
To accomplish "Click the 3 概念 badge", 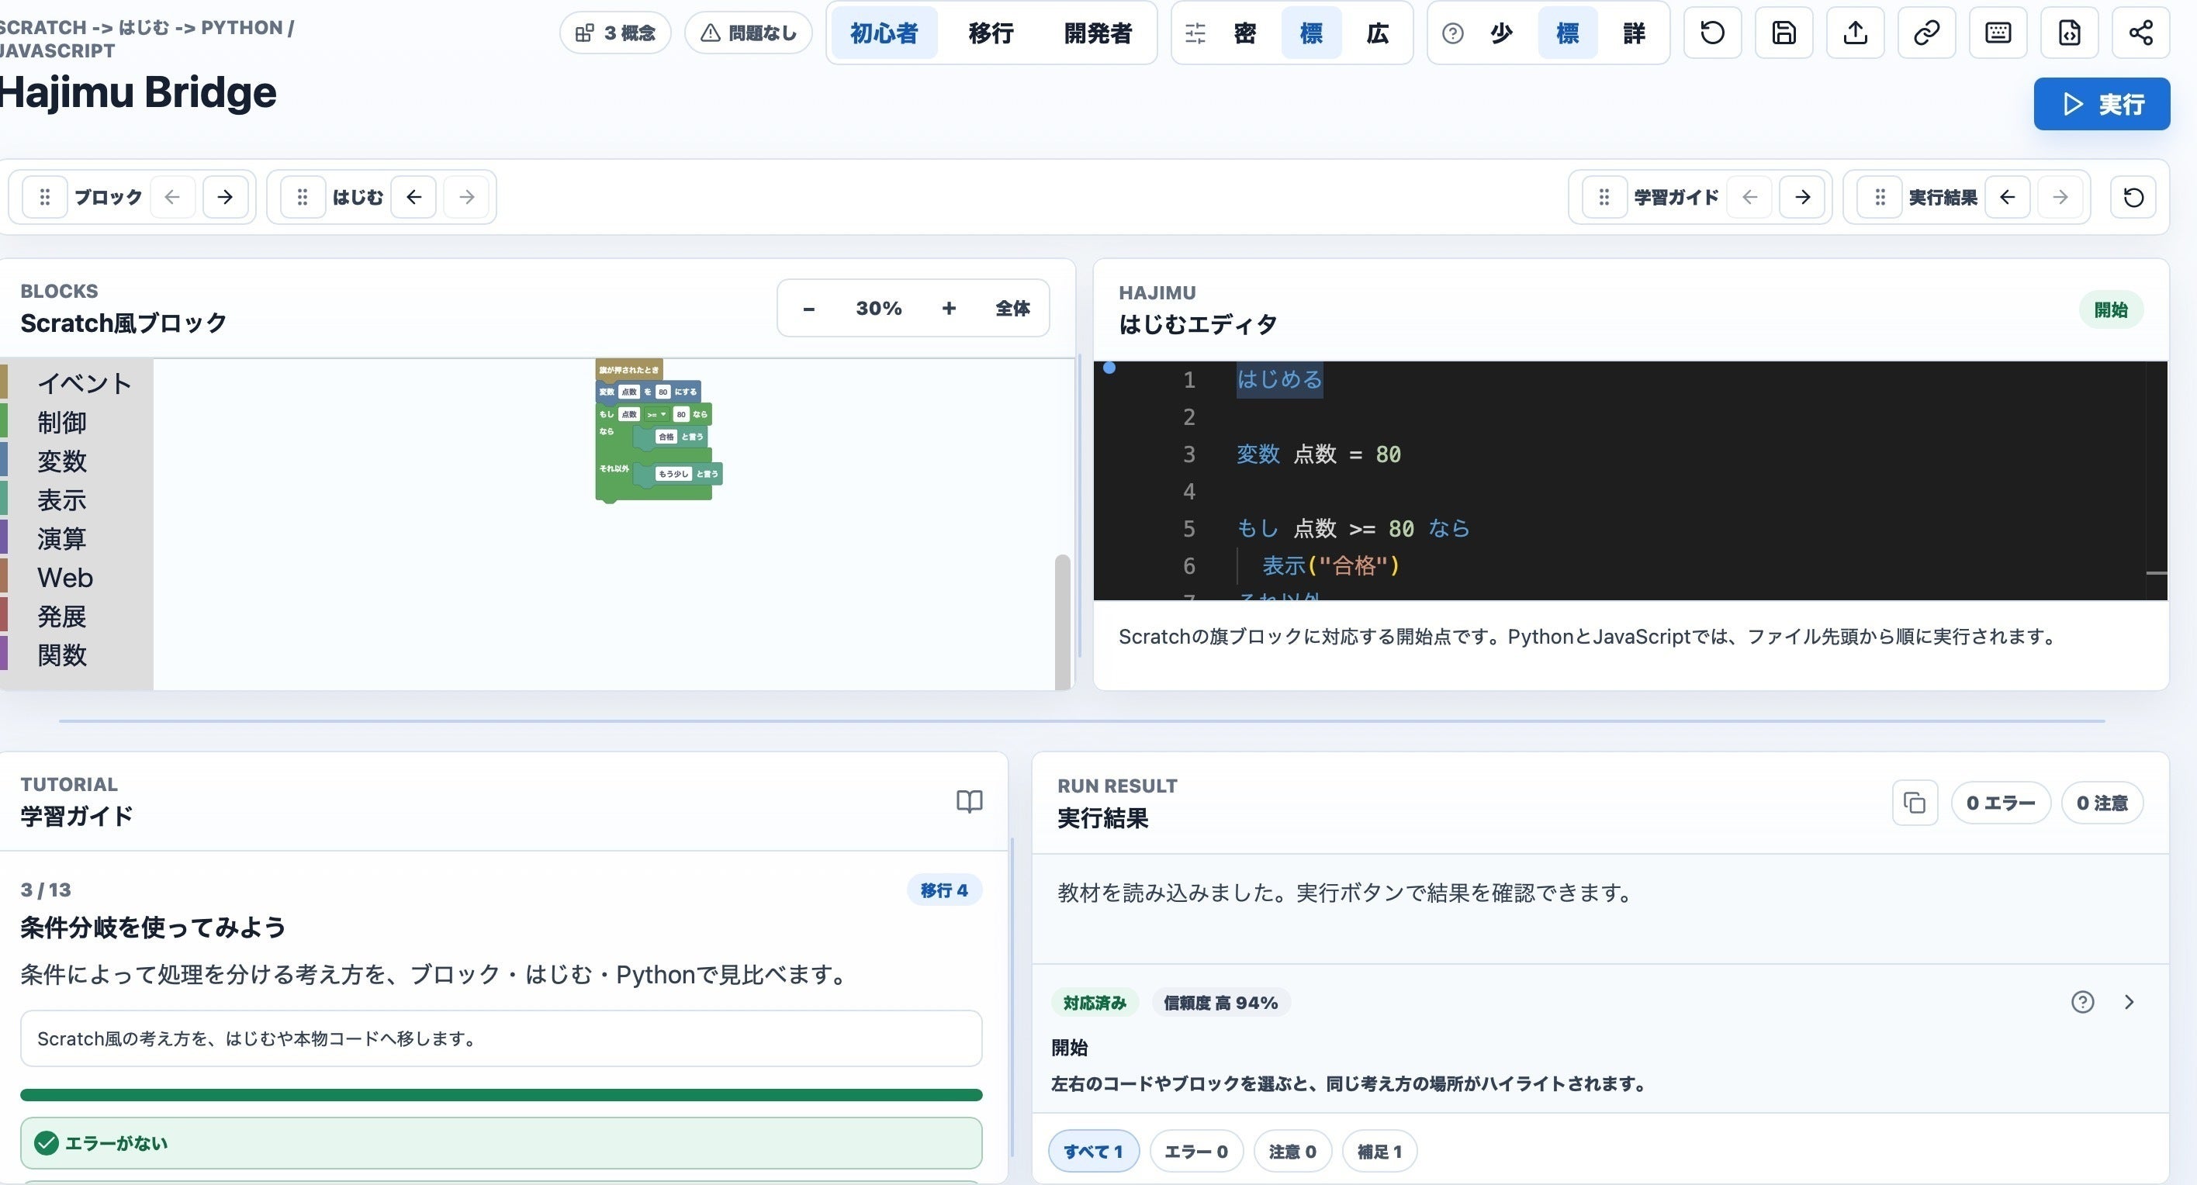I will 615,33.
